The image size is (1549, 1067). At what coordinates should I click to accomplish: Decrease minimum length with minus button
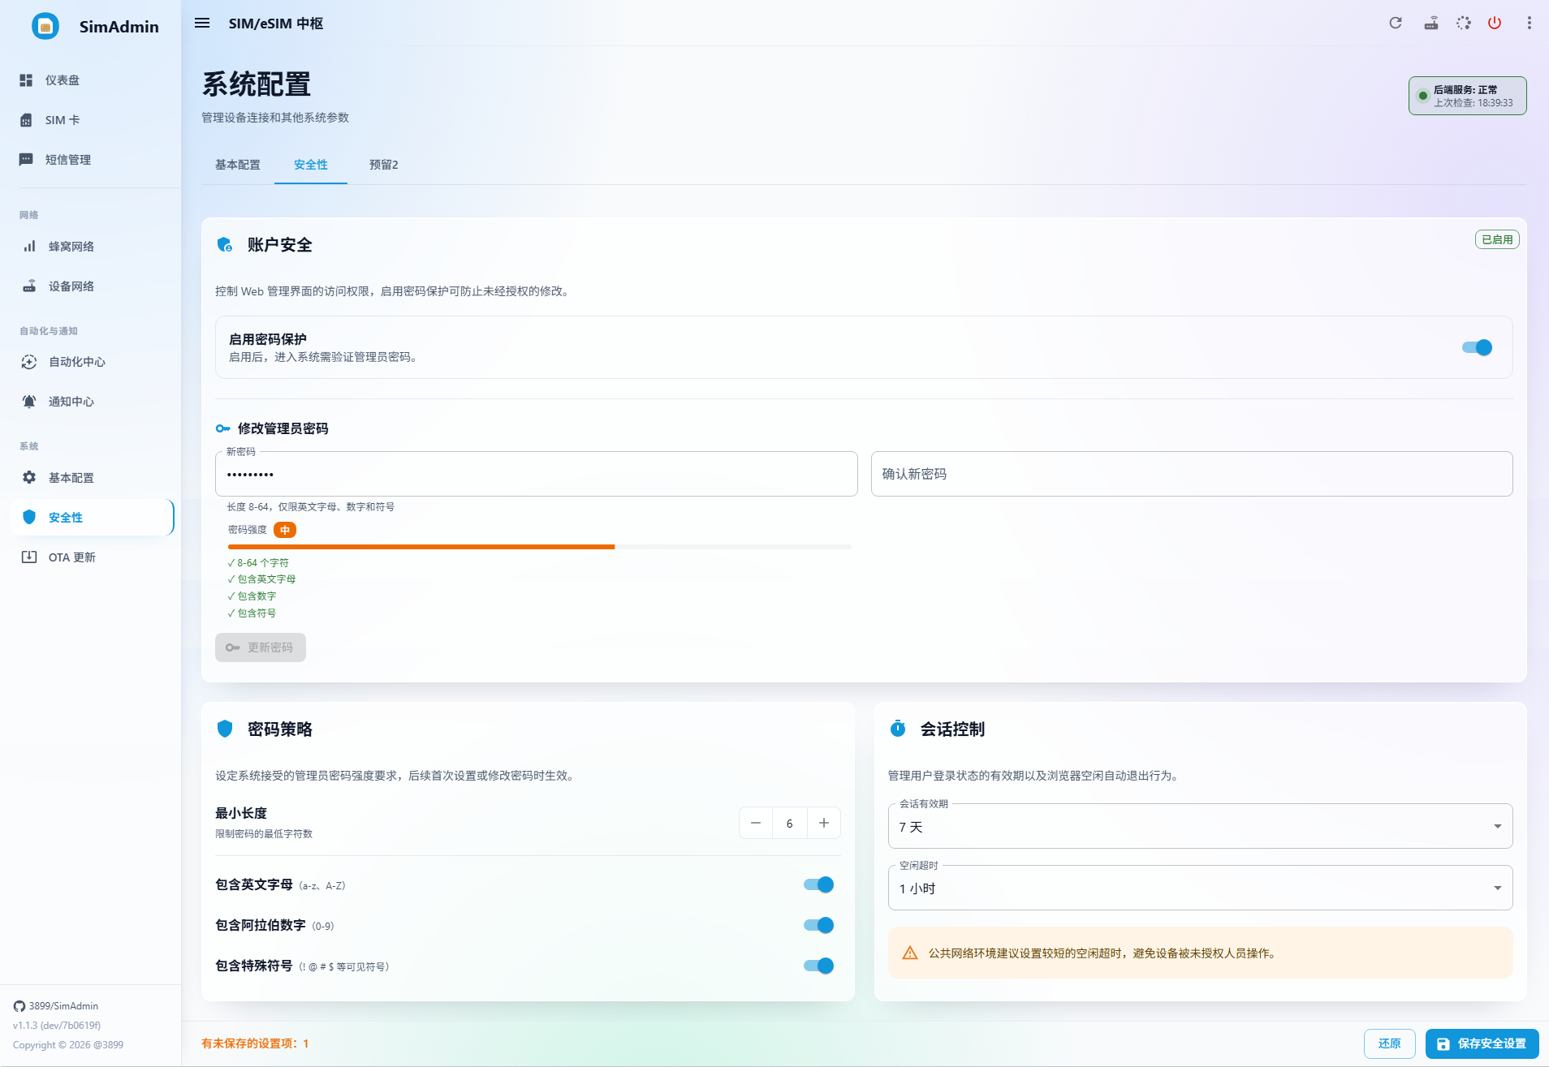tap(756, 823)
